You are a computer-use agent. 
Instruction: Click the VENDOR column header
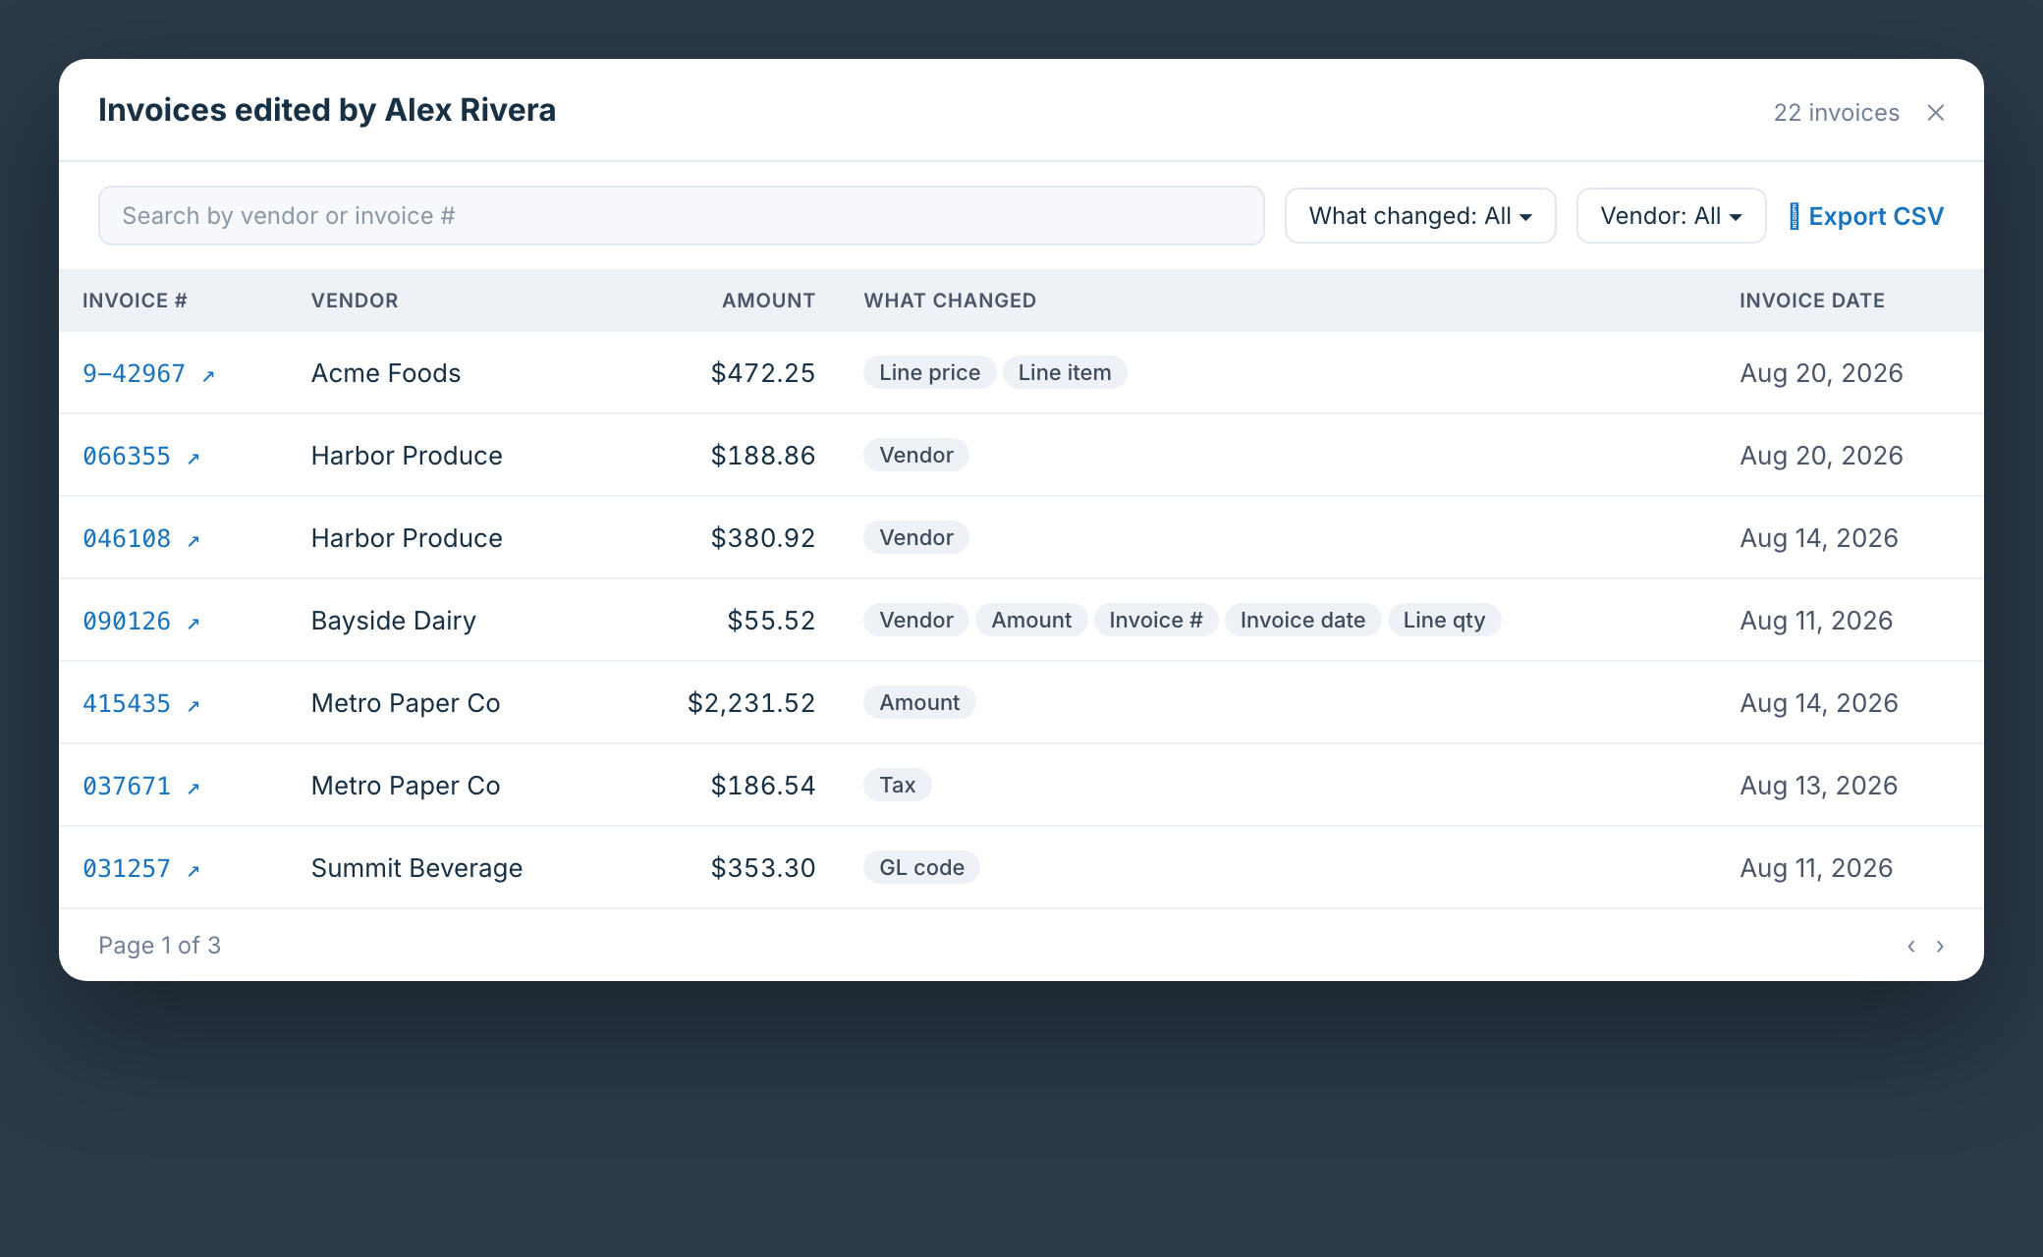pyautogui.click(x=355, y=301)
